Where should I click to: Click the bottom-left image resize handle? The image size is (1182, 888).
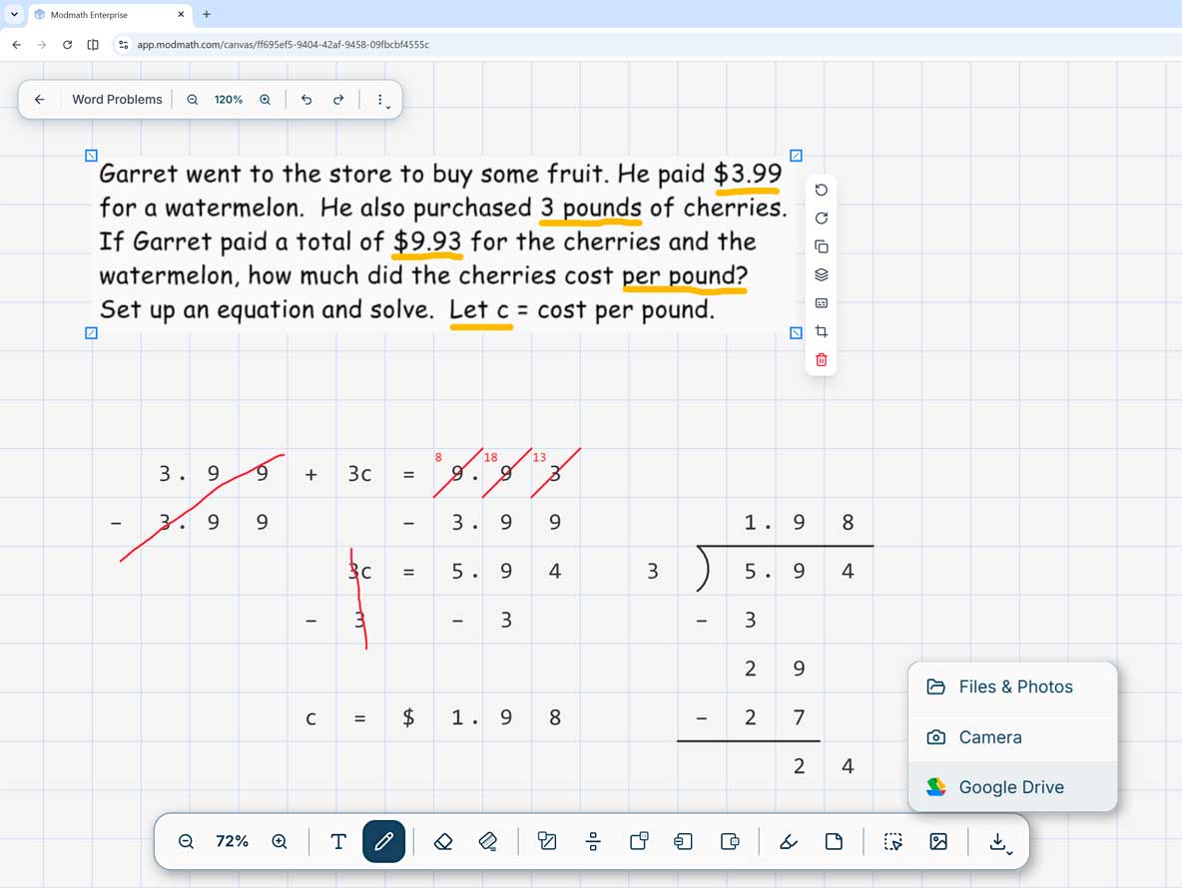pyautogui.click(x=91, y=333)
